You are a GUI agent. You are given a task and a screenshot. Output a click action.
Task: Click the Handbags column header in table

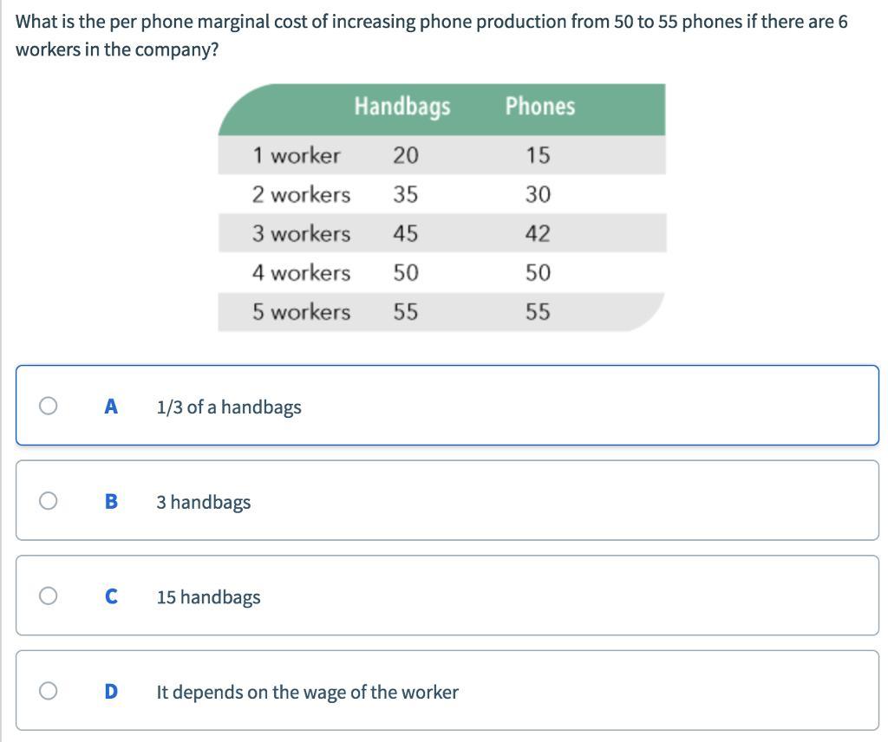tap(402, 107)
